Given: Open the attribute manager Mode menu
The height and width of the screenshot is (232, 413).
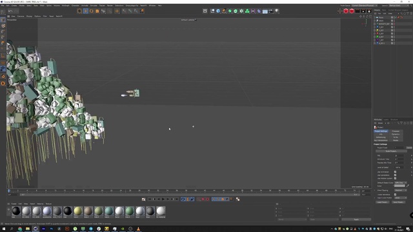Looking at the screenshot, I should point(380,123).
